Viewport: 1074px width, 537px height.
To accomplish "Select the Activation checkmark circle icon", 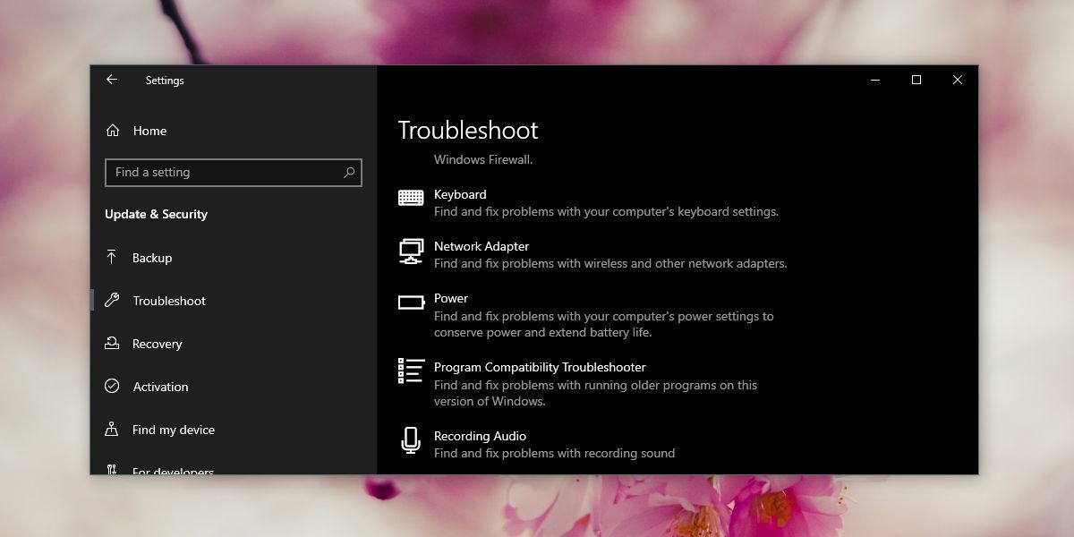I will (112, 387).
